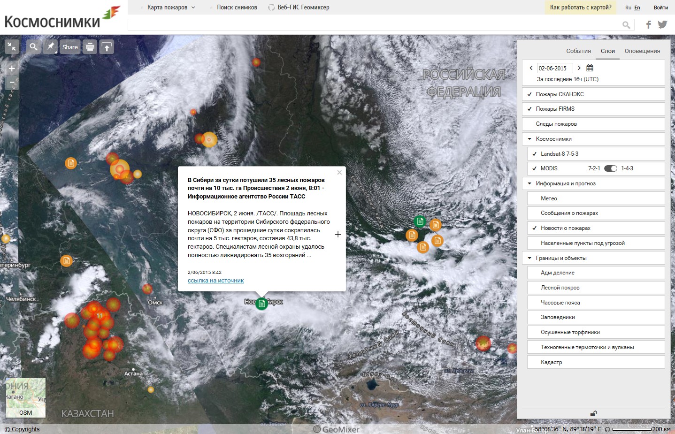This screenshot has height=434, width=675.
Task: Enable layer Следы пожаров
Action: [594, 124]
